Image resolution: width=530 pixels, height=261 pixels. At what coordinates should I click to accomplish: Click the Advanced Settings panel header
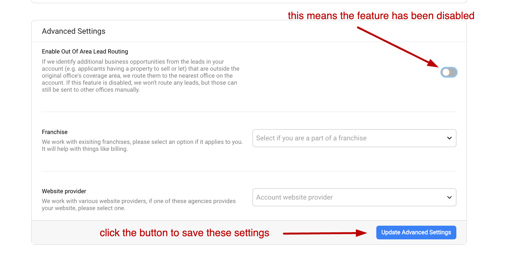click(73, 31)
